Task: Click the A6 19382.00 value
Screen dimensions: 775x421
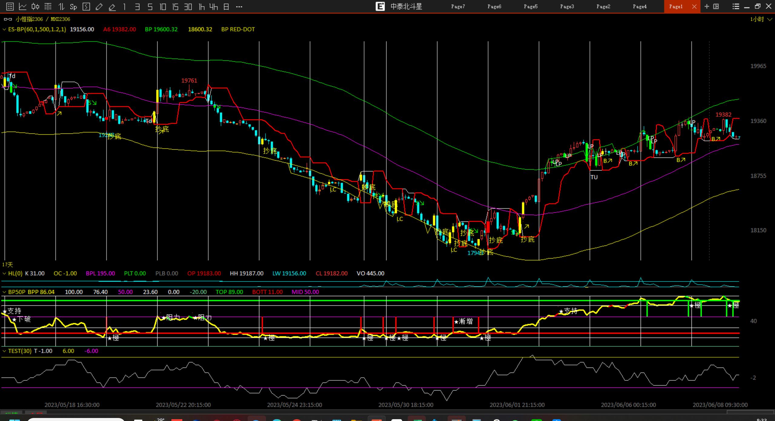Action: click(119, 29)
